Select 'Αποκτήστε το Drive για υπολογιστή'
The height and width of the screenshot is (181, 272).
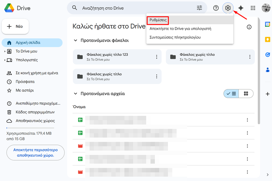coord(190,29)
